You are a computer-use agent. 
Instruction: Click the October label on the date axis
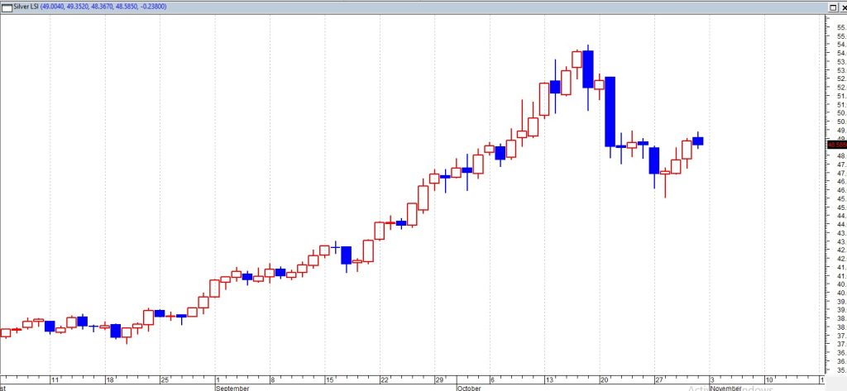click(470, 387)
